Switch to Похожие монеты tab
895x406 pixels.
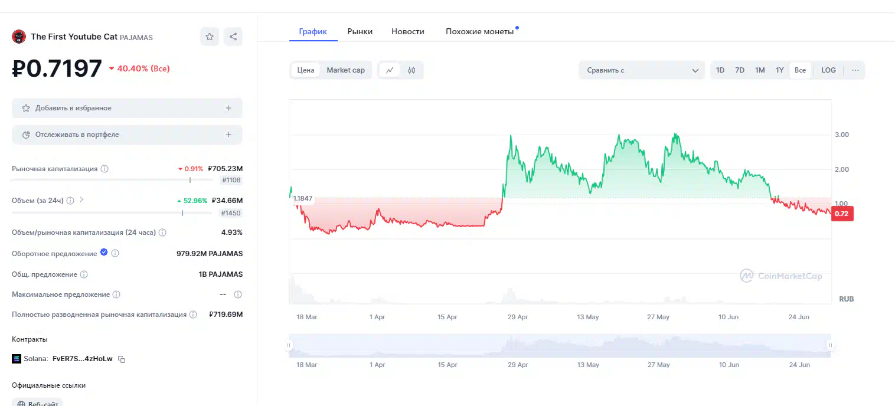click(479, 31)
